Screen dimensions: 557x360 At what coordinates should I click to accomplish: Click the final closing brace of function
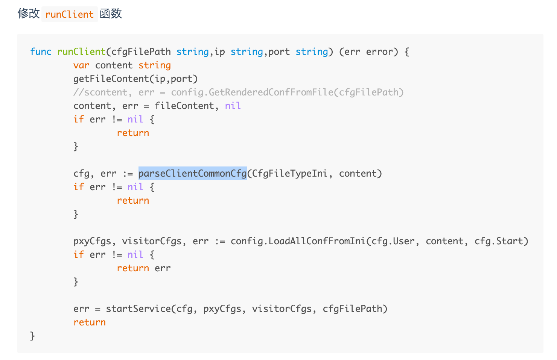pyautogui.click(x=32, y=336)
